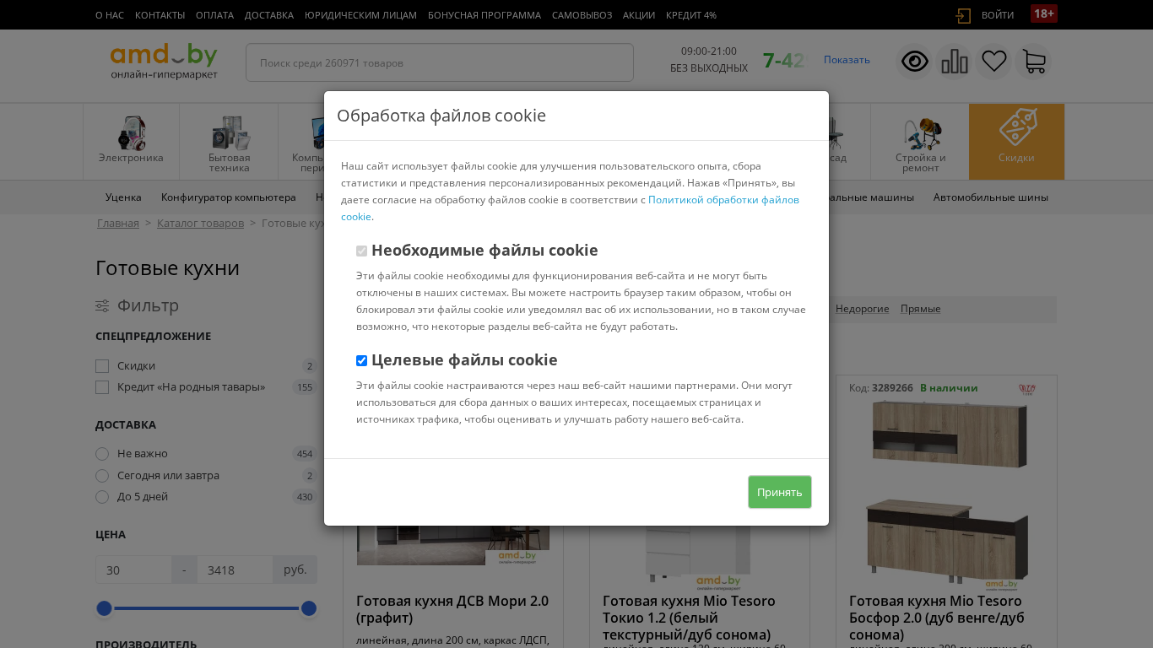
Task: Click the В наличии availability label
Action: 949,388
